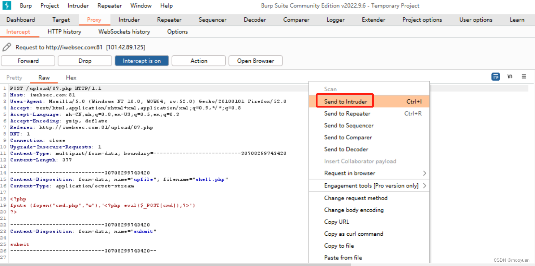Click the horizontal scrollbar below request editor
The width and height of the screenshot is (535, 266).
click(x=175, y=265)
